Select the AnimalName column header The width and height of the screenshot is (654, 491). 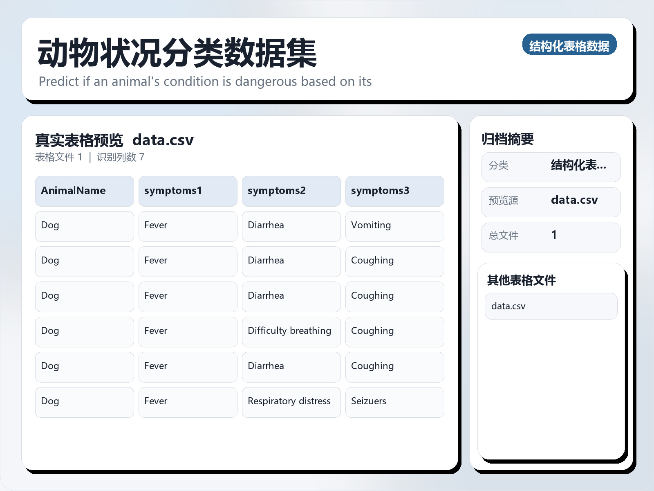pyautogui.click(x=84, y=191)
